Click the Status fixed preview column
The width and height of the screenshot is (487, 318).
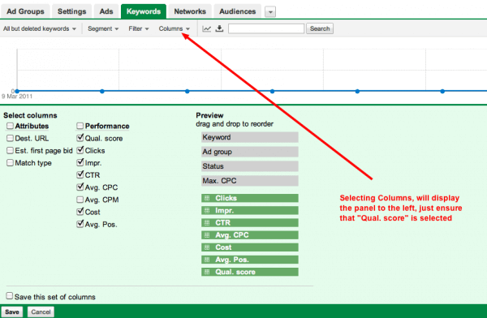[250, 166]
